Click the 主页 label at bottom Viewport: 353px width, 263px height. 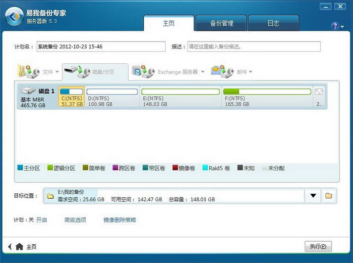[x=31, y=247]
